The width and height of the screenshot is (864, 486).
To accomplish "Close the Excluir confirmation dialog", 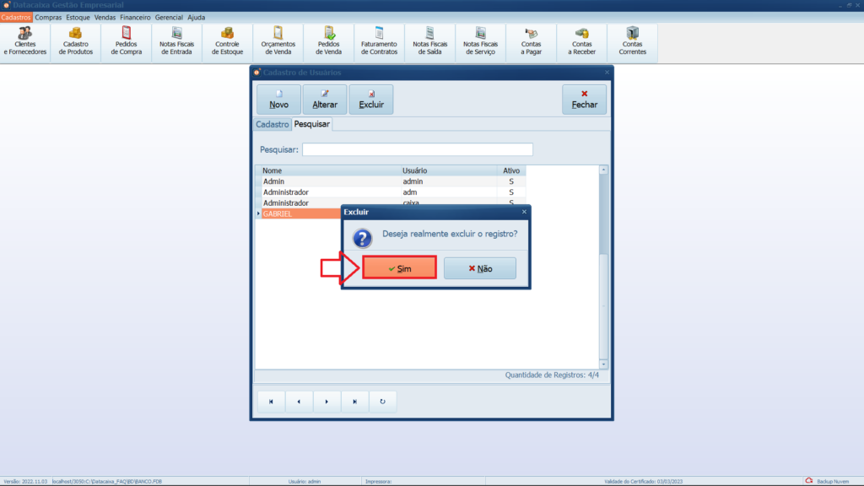I will pos(524,212).
